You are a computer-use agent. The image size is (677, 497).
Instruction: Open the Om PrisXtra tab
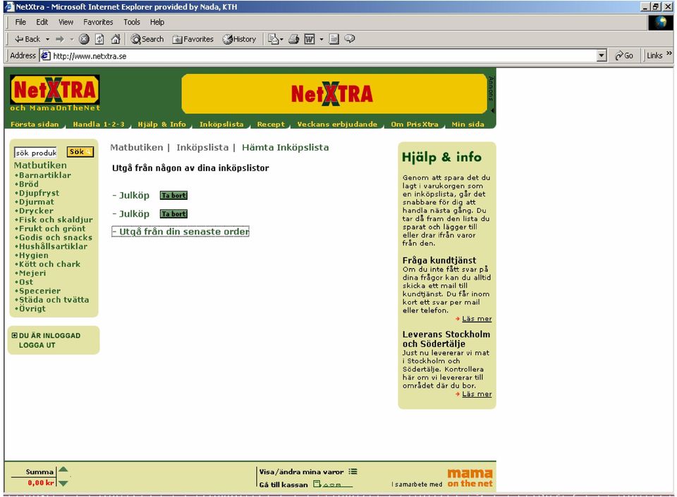click(415, 124)
